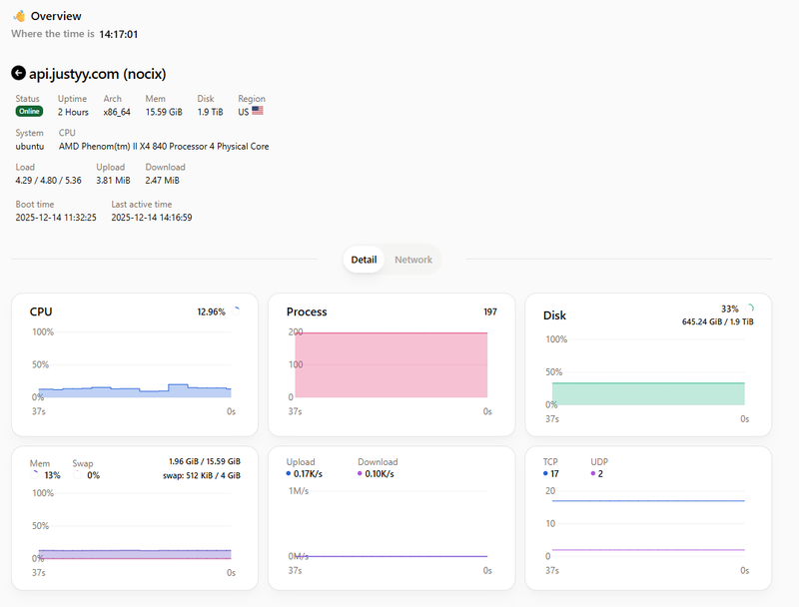The width and height of the screenshot is (799, 607).
Task: Click the purple Download speed dot
Action: tap(361, 474)
